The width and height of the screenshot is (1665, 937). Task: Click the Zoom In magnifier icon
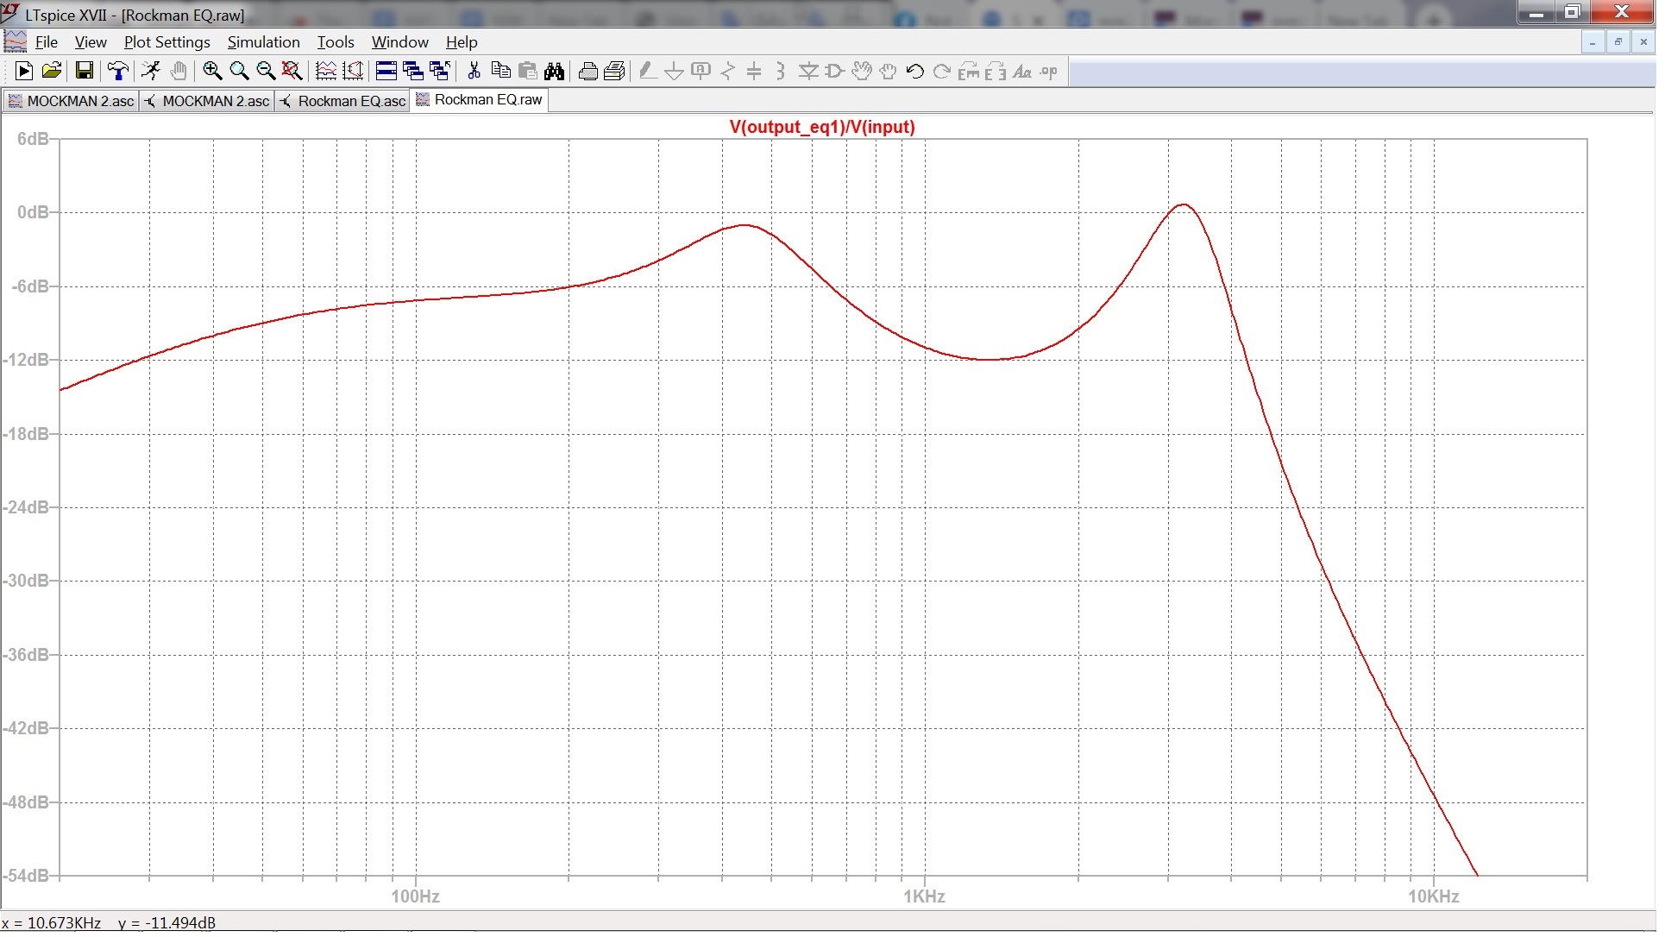[212, 72]
